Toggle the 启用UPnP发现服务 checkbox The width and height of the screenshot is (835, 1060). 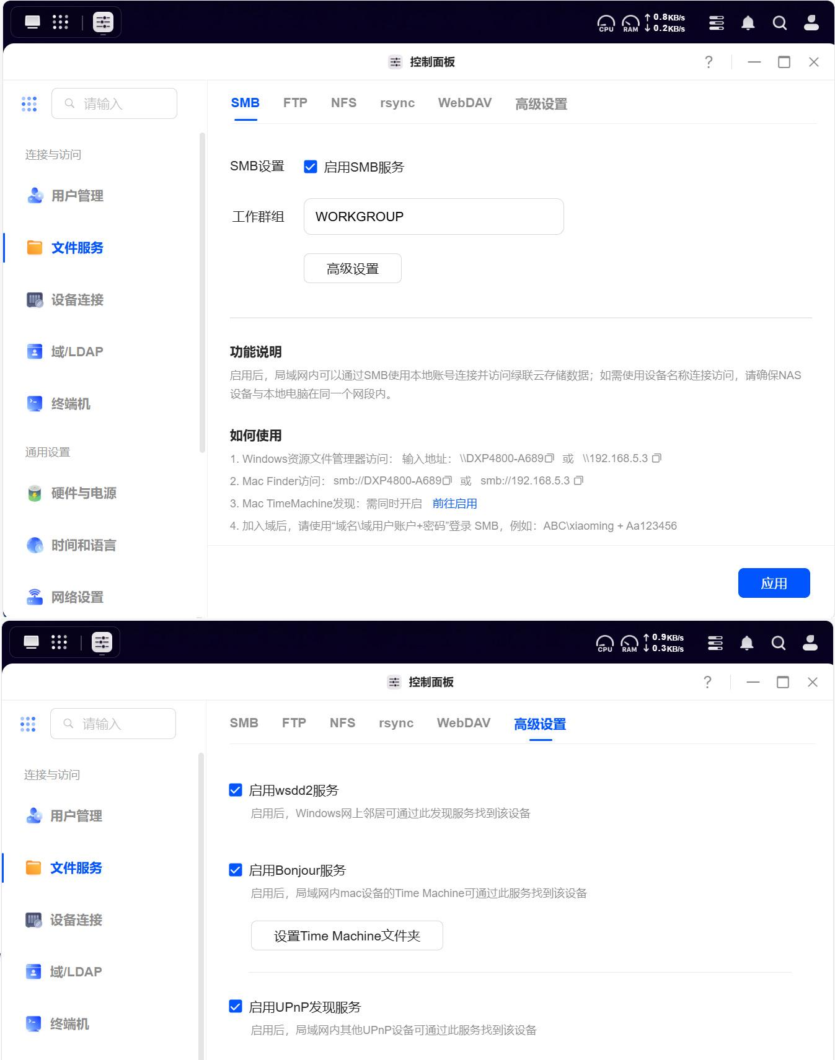point(236,1006)
